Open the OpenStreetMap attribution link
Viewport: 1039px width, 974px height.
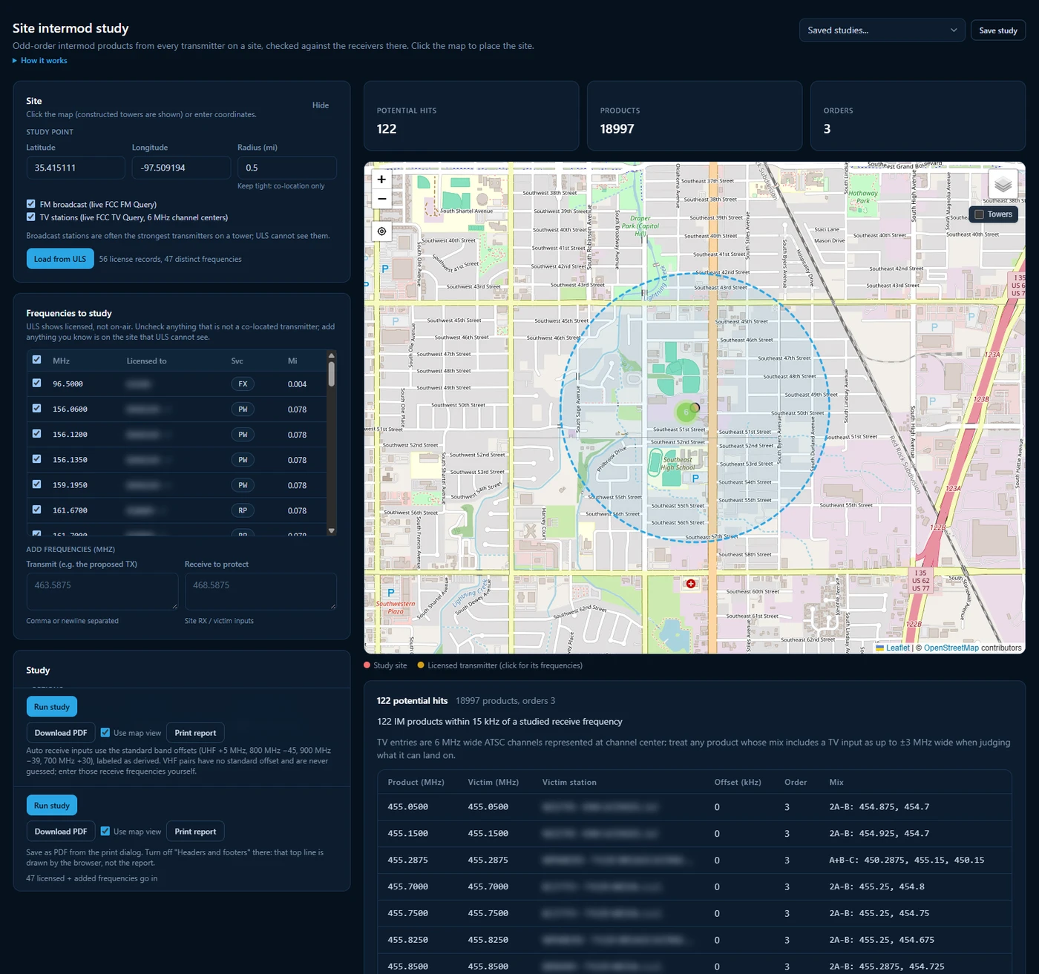coord(951,648)
